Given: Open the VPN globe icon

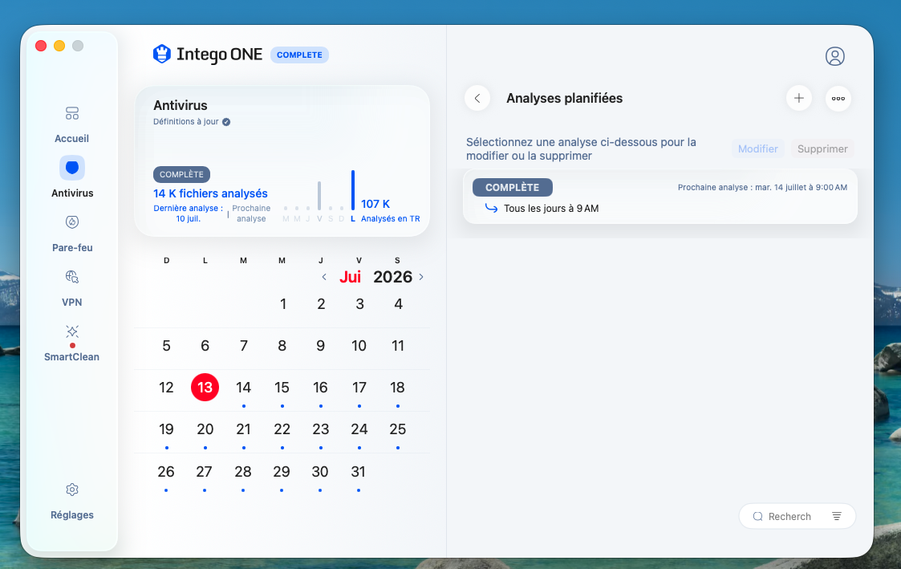Looking at the screenshot, I should (x=72, y=276).
